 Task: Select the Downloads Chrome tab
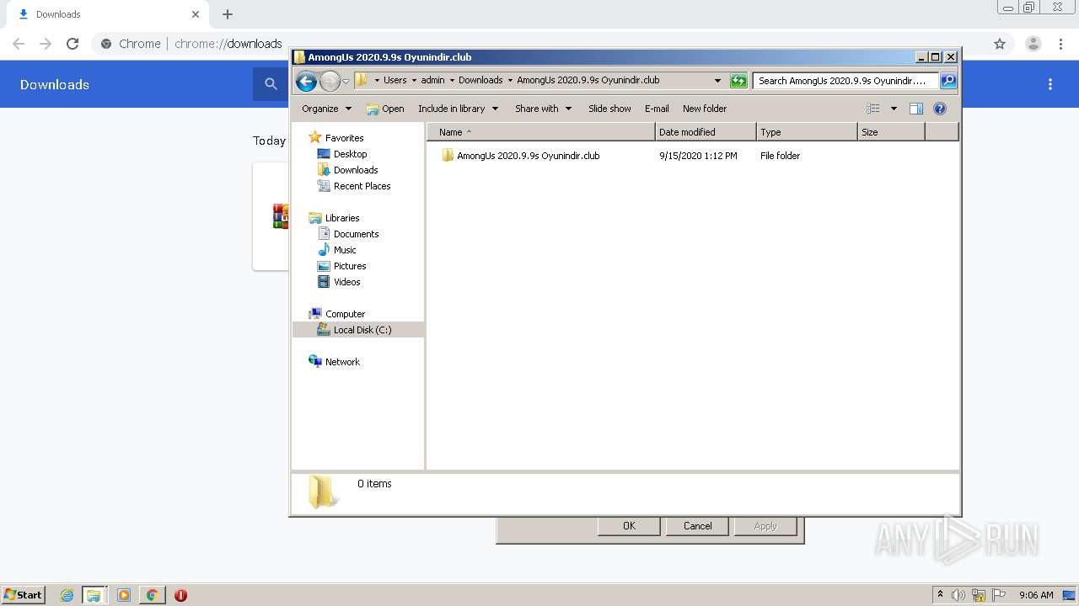(106, 14)
